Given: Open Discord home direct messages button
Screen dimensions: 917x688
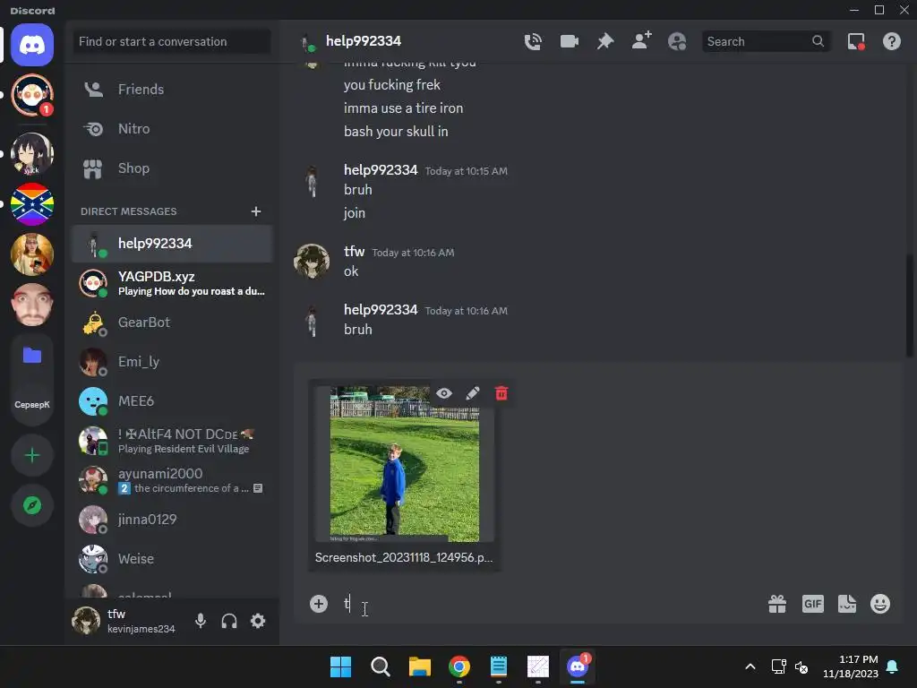Looking at the screenshot, I should coord(32,45).
